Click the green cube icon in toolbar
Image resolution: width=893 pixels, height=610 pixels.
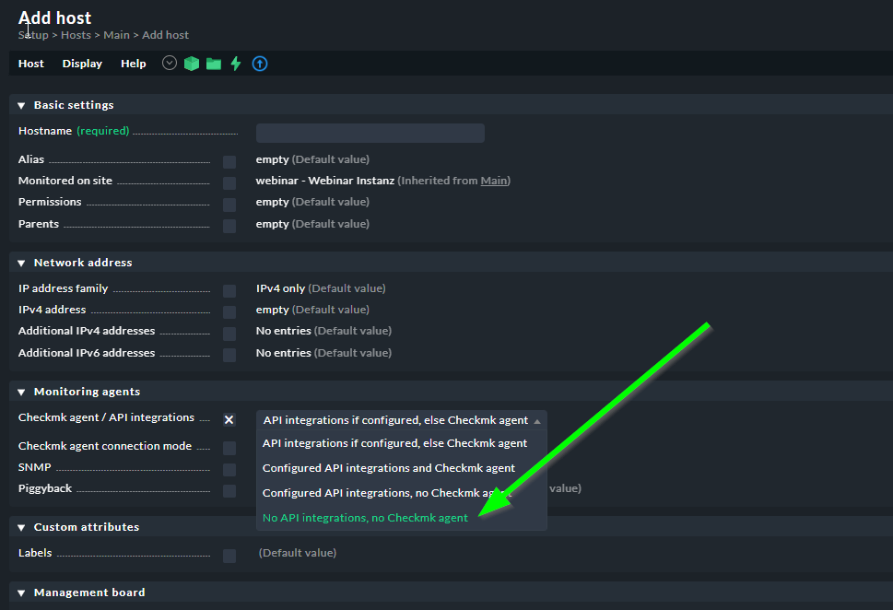click(192, 64)
